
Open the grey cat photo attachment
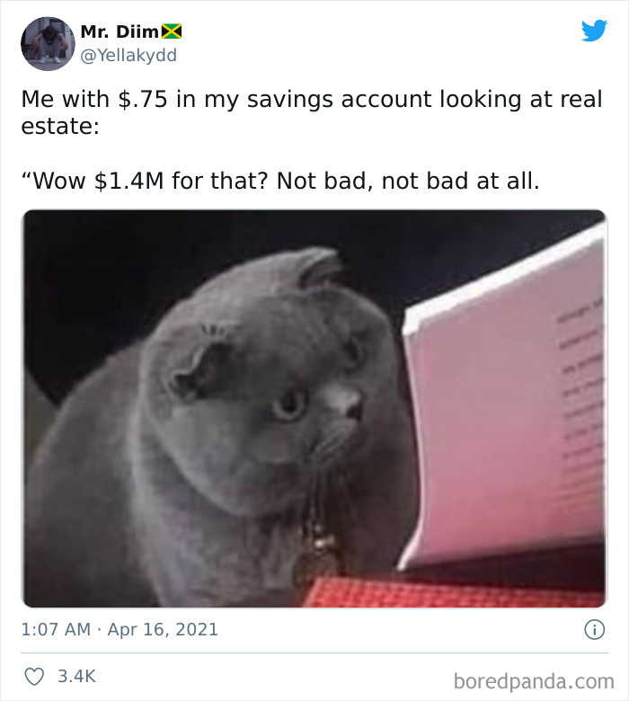point(314,408)
